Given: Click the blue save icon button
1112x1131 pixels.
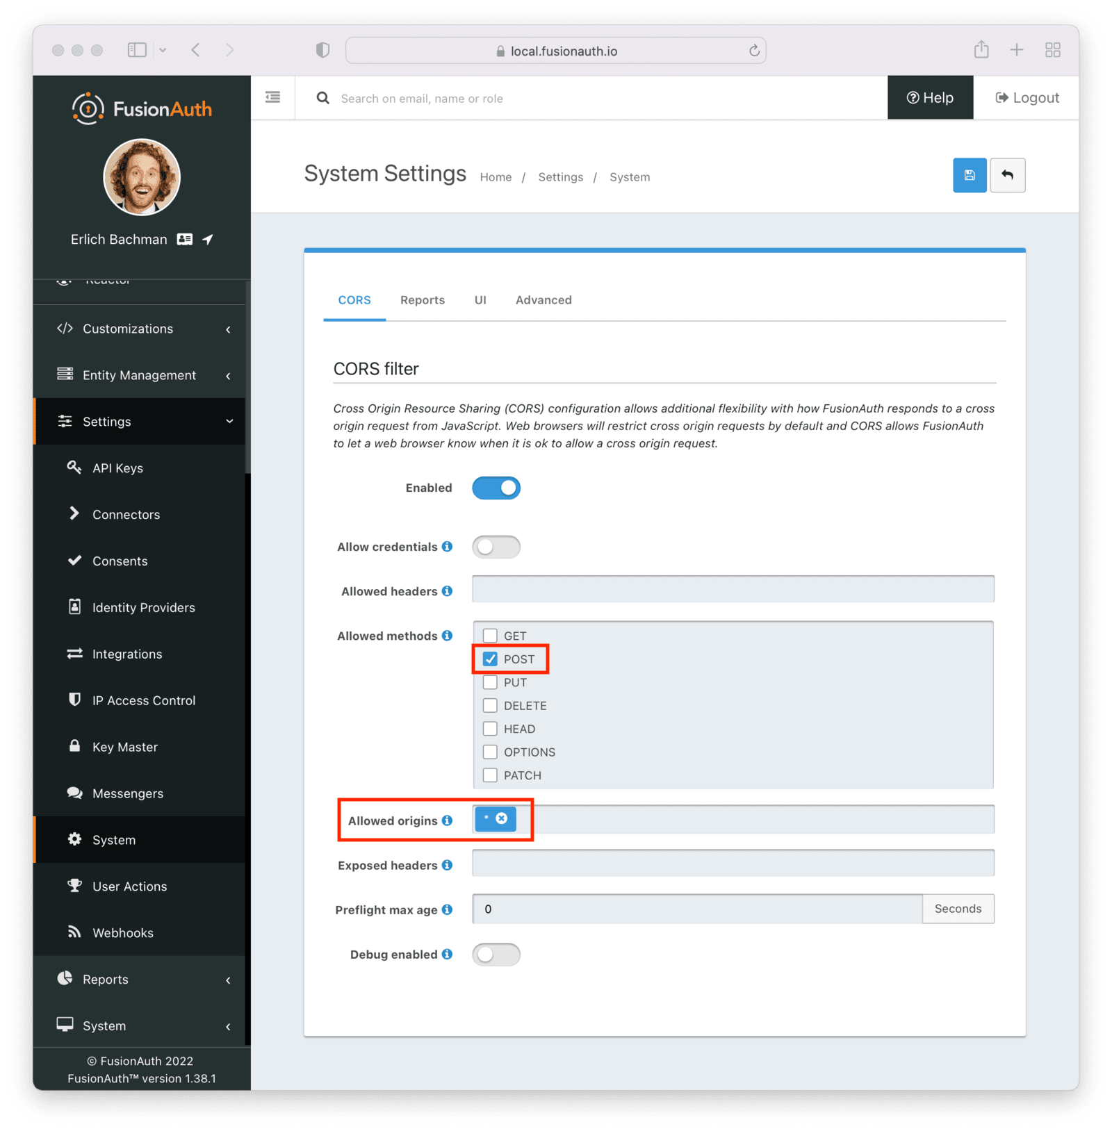Looking at the screenshot, I should [x=969, y=175].
